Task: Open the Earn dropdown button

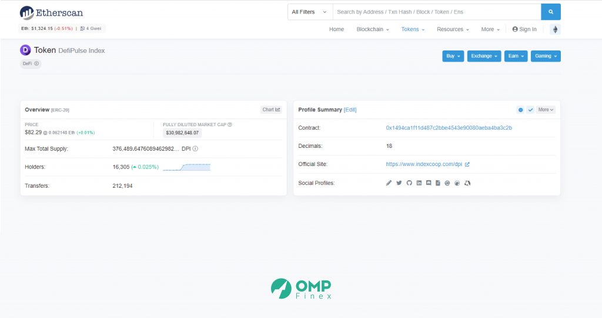Action: [x=516, y=56]
